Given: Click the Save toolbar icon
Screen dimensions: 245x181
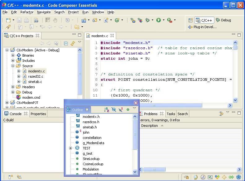Looking at the screenshot, I should click(x=19, y=20).
